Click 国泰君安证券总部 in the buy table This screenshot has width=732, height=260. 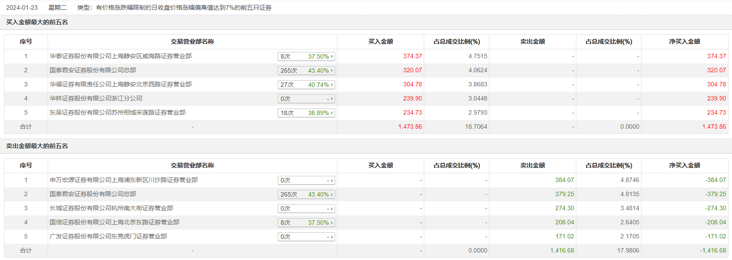[x=93, y=70]
